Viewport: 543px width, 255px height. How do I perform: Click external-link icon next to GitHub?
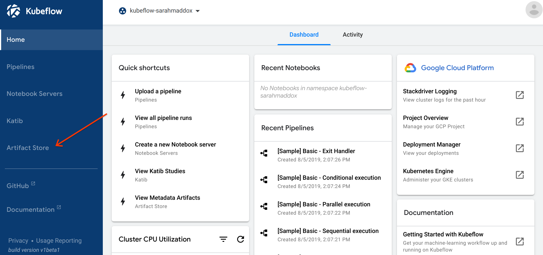(x=33, y=183)
